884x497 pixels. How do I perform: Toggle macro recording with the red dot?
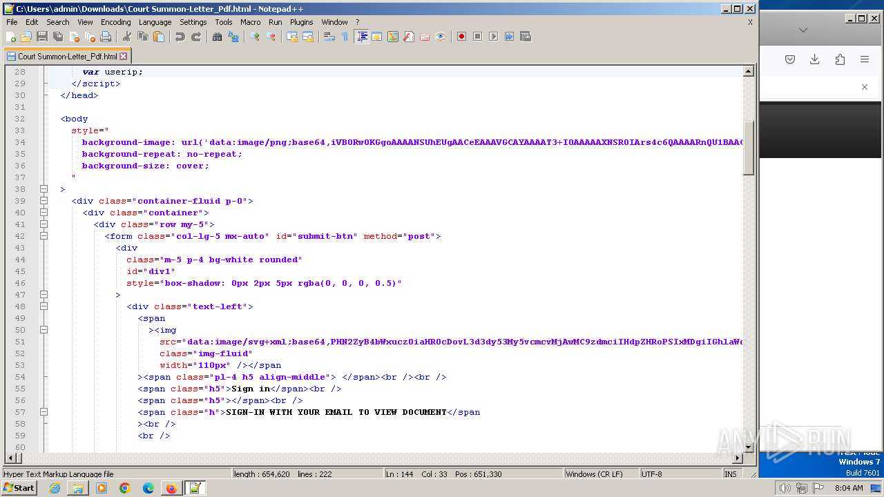click(x=461, y=37)
